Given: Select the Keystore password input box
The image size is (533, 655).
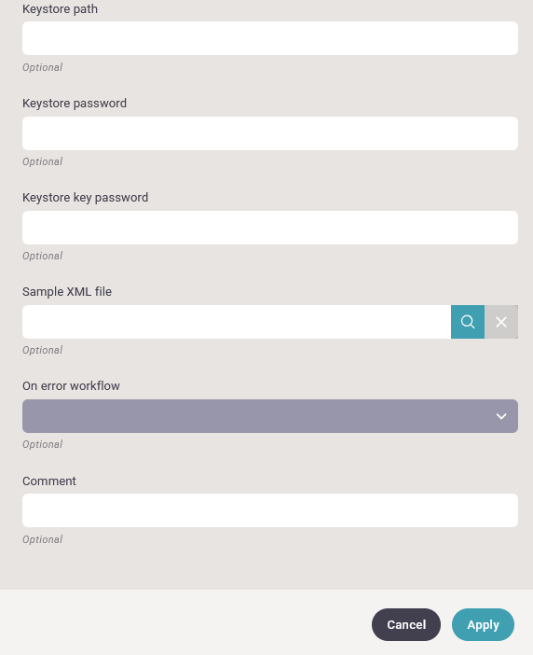Looking at the screenshot, I should [270, 133].
